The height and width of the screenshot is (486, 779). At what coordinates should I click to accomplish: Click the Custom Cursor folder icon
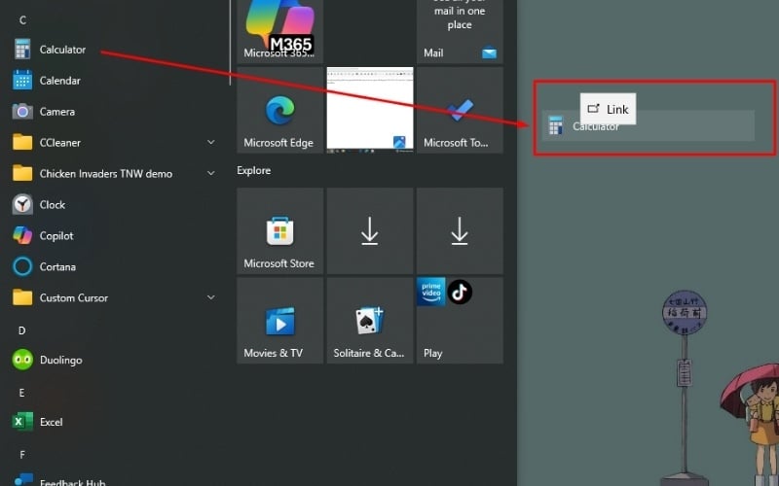[22, 297]
